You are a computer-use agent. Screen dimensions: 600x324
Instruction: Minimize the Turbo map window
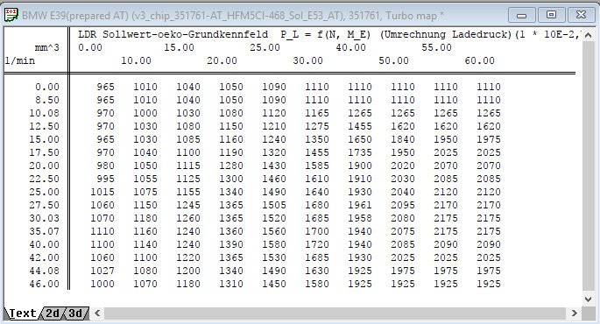point(521,15)
